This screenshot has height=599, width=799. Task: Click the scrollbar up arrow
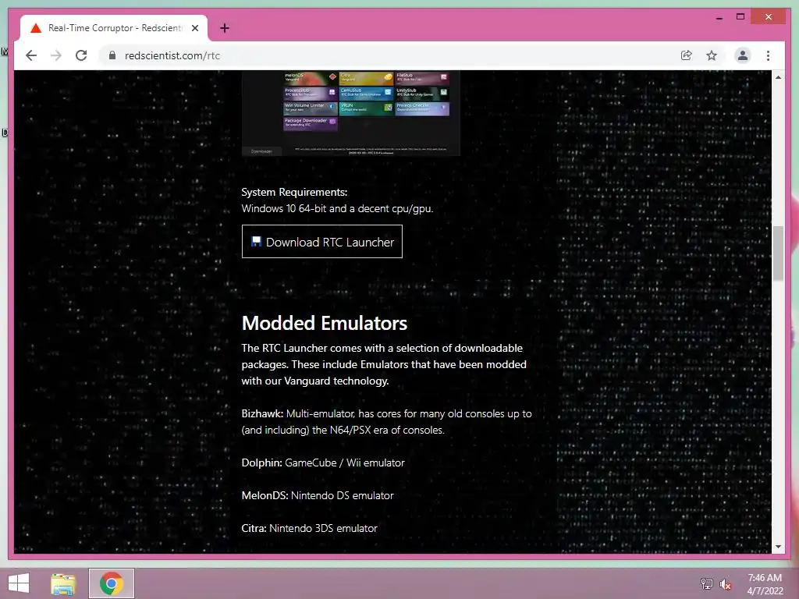778,77
